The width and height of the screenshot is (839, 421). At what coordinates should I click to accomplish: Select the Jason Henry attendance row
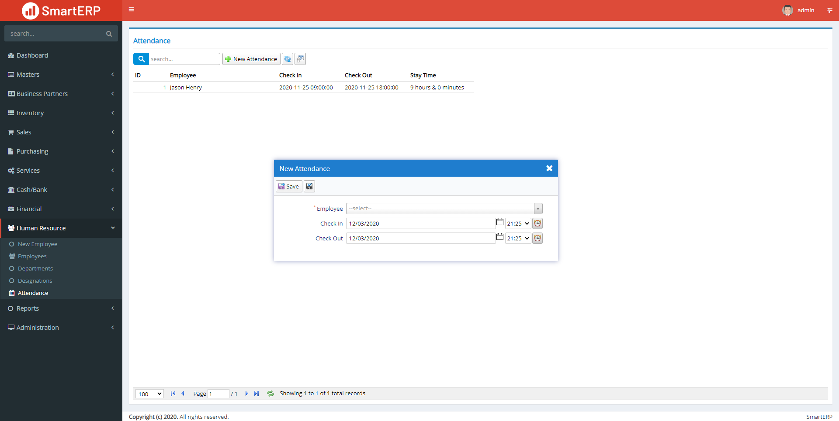pos(186,87)
